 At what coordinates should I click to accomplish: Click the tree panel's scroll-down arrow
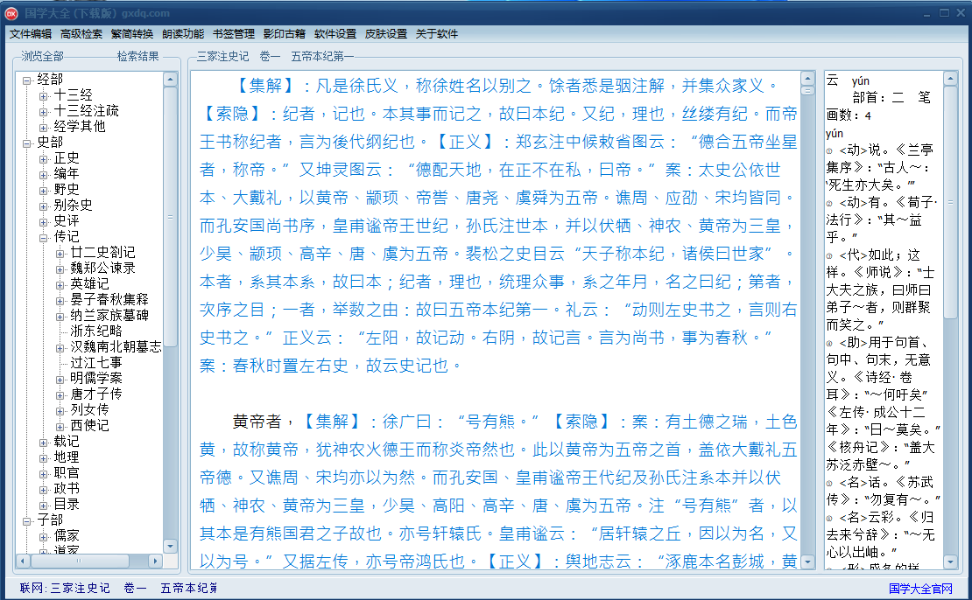pyautogui.click(x=171, y=546)
